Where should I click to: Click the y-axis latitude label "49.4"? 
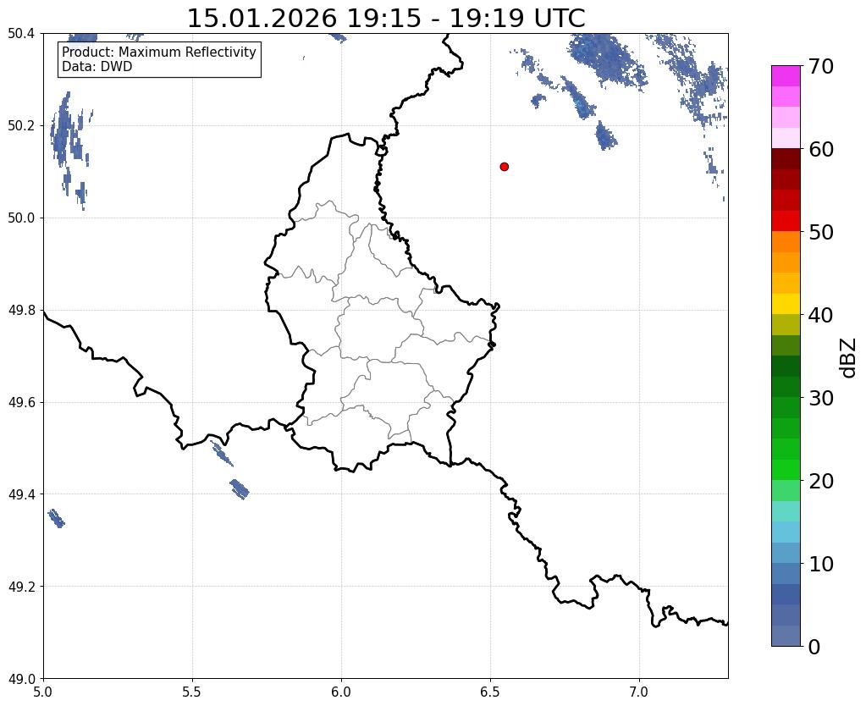point(21,494)
